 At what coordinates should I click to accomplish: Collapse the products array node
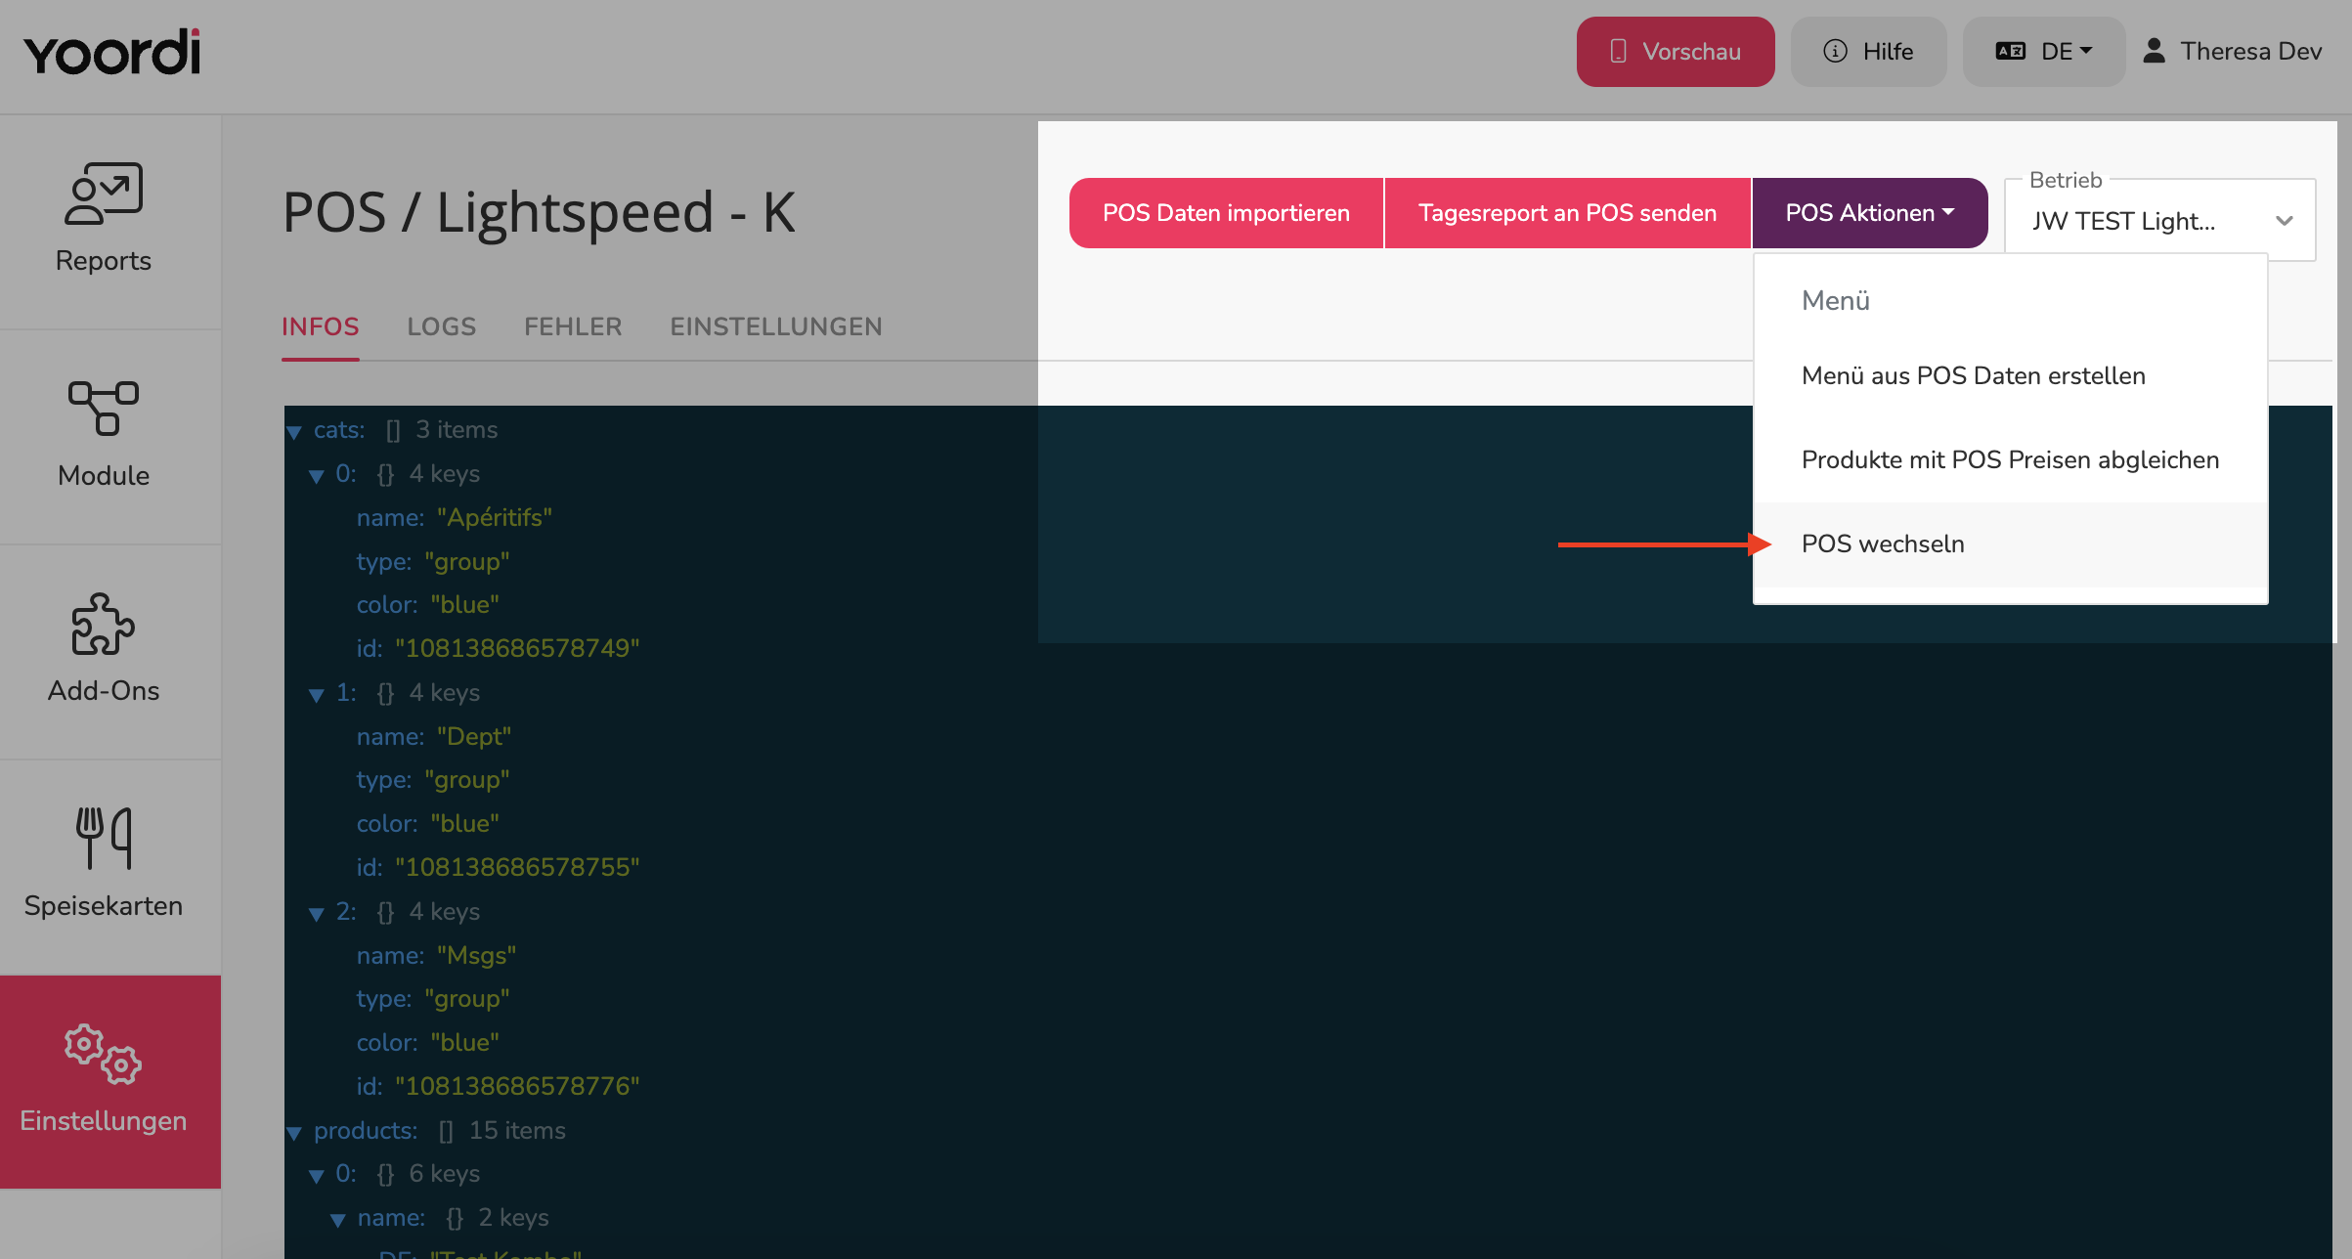(294, 1132)
